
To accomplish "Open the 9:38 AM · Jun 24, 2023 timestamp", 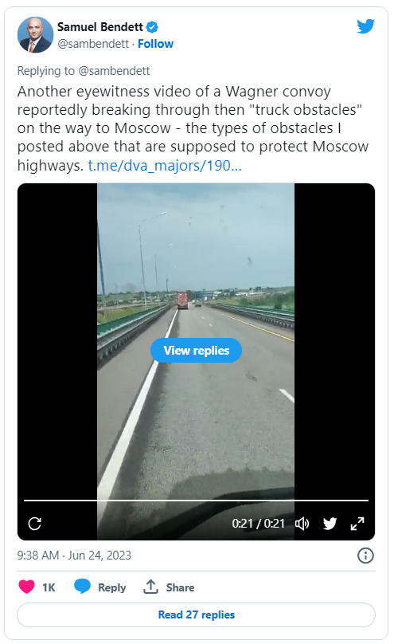I will coord(74,556).
